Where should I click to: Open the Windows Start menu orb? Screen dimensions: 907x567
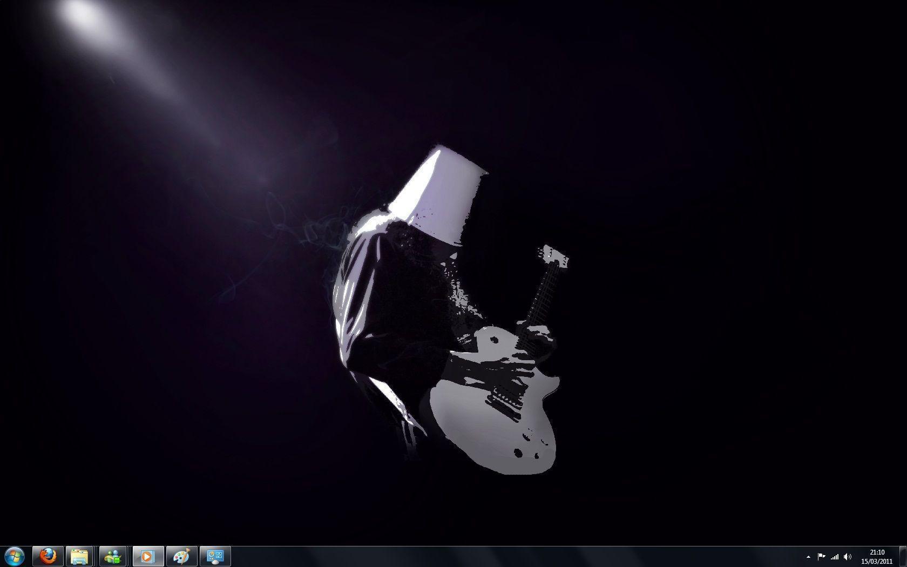(14, 556)
